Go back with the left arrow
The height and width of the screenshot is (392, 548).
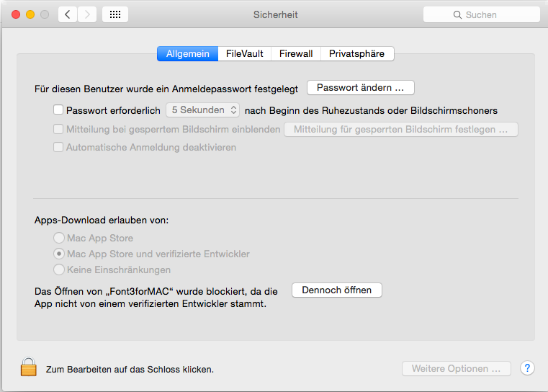click(68, 14)
